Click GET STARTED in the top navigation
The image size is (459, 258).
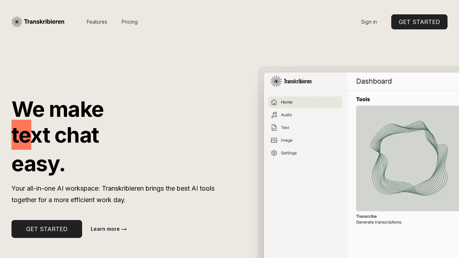coord(419,22)
